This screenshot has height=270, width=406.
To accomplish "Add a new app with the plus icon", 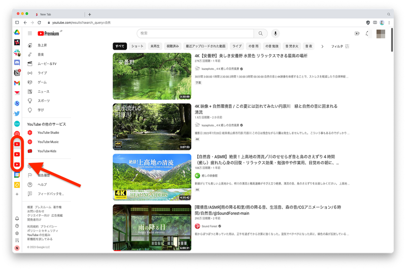I will (x=17, y=194).
